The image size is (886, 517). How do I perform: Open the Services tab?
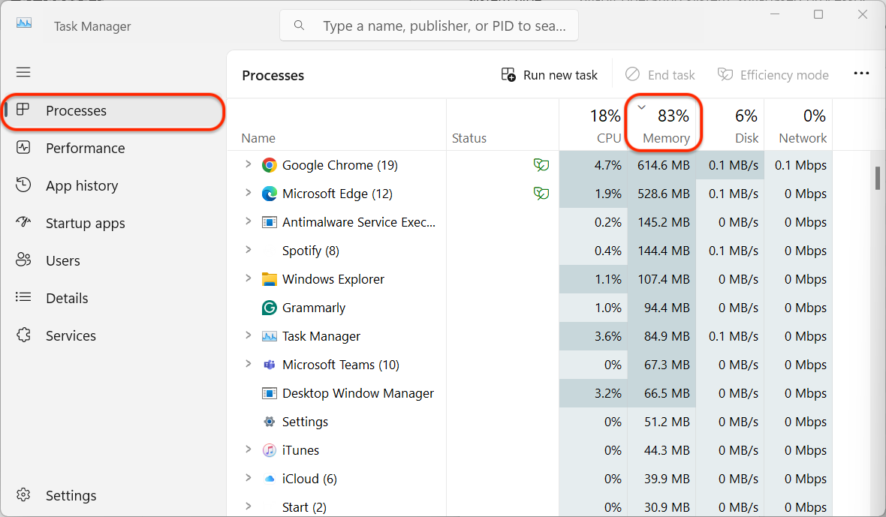click(113, 336)
